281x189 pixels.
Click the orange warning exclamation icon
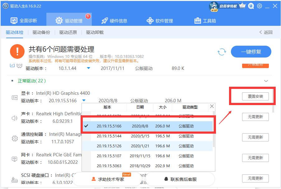coord(17,52)
